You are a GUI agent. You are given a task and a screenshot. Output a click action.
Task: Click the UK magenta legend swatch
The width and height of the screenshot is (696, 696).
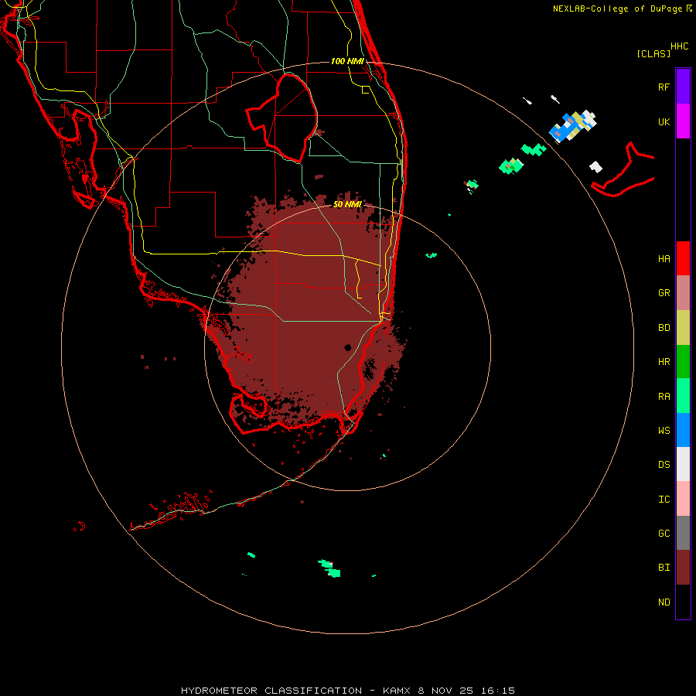coord(683,121)
